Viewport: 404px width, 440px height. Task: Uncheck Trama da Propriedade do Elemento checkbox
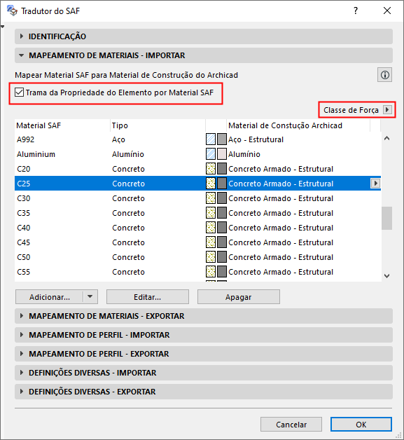click(19, 92)
